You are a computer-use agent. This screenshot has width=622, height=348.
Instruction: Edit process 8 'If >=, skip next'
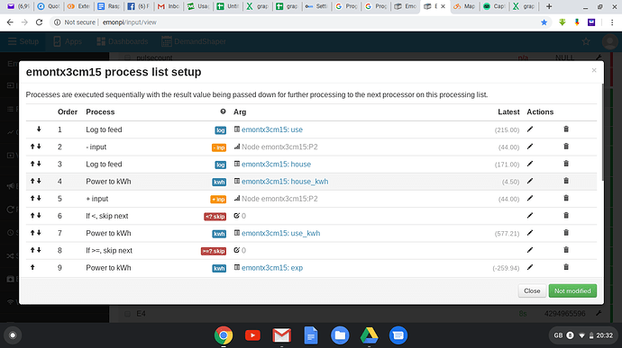(530, 250)
